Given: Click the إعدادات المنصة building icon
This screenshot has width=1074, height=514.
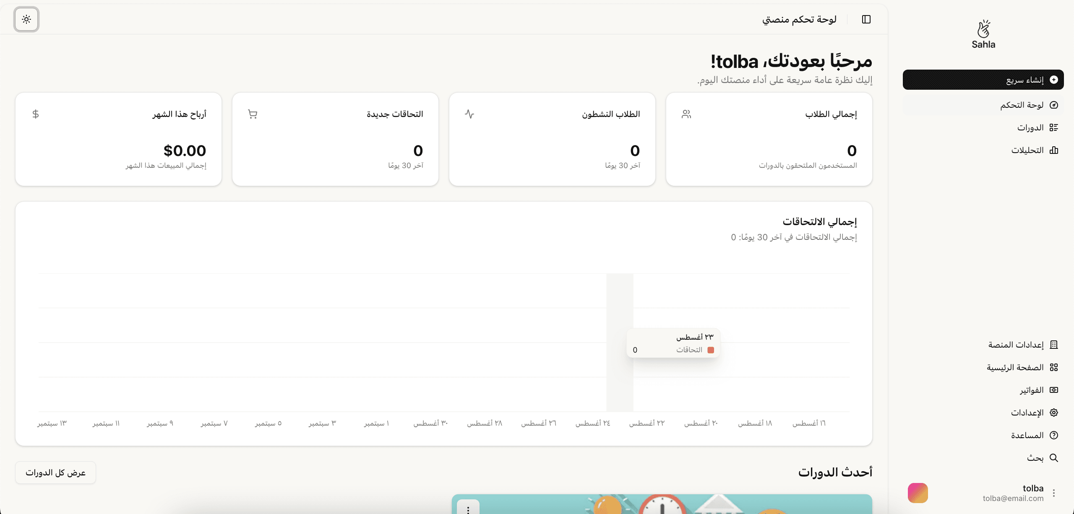Looking at the screenshot, I should point(1054,345).
